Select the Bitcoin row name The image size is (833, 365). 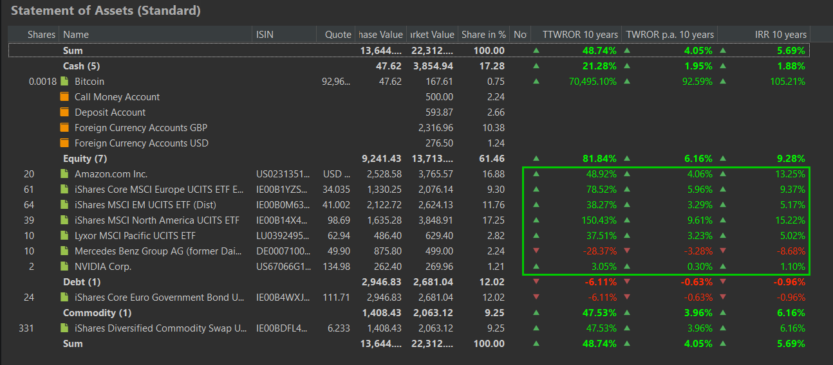(x=89, y=82)
